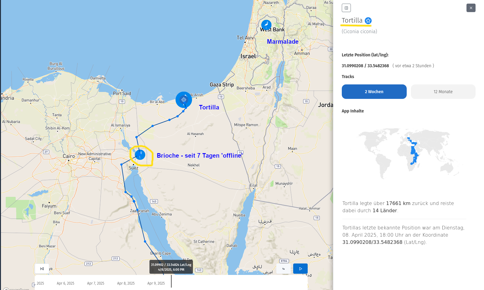This screenshot has width=484, height=290.
Task: Click the track point just north of Suez
Action: pos(136,137)
